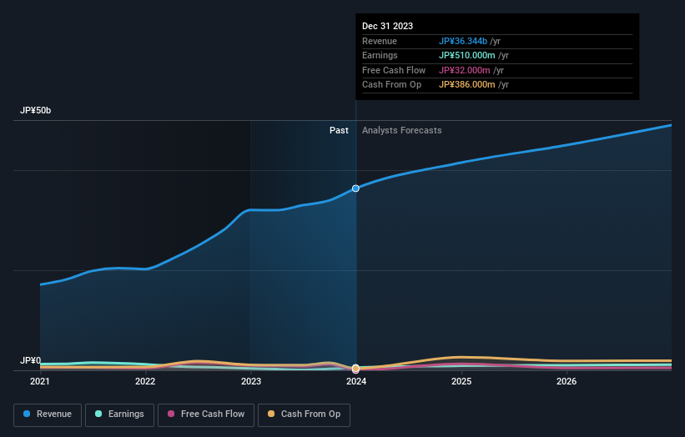Click the JP¥0 y-axis label
Screen dimensions: 685x437
[x=30, y=360]
